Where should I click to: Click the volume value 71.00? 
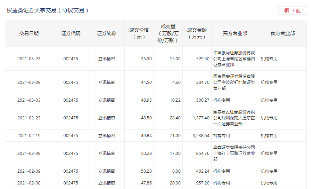(175, 136)
